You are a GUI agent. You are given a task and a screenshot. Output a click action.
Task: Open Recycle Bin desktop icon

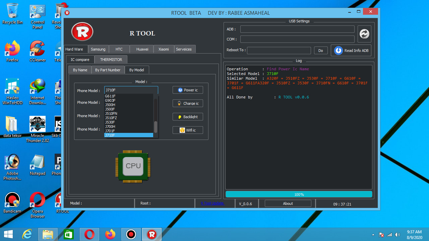click(x=12, y=14)
